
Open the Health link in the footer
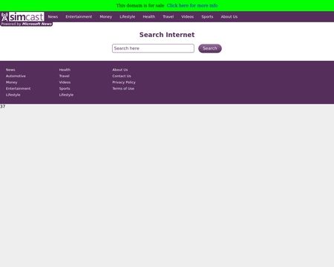pos(65,70)
